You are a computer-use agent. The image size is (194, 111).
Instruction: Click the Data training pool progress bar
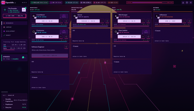[14, 50]
